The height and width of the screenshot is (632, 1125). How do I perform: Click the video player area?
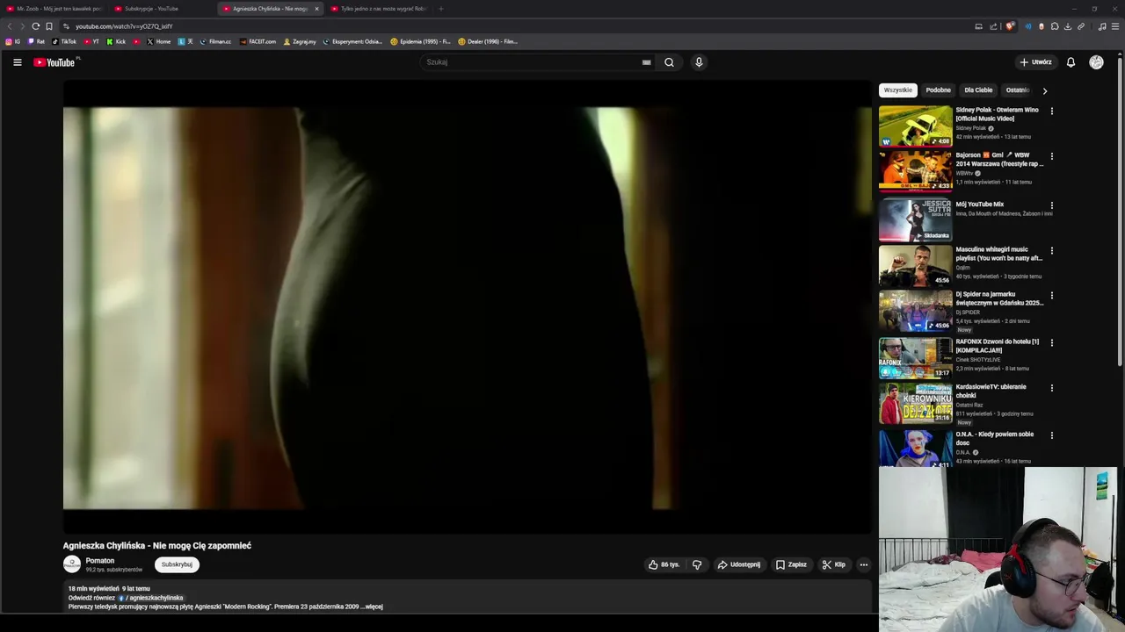point(467,307)
